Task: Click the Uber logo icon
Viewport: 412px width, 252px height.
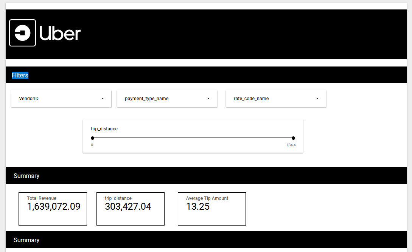Action: (x=22, y=33)
